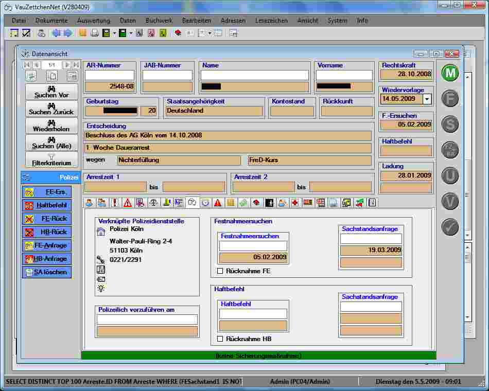
Task: Click the blue right-arrow toolbar icon
Action: (x=67, y=33)
